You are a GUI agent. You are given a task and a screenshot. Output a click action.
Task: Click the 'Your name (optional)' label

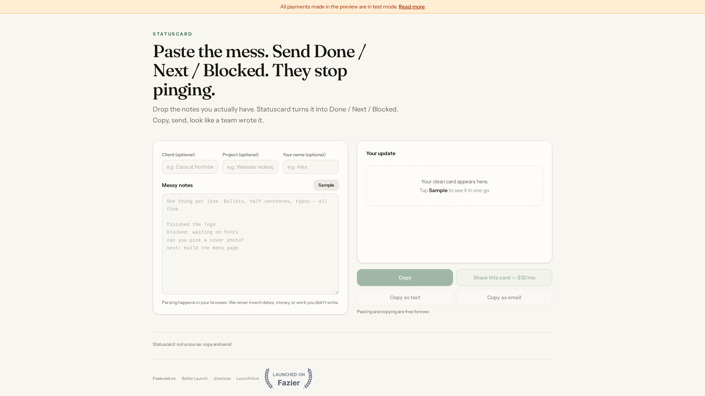tap(304, 155)
